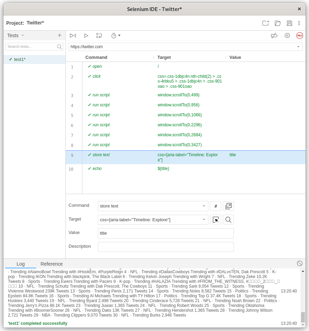The width and height of the screenshot is (309, 331).
Task: Toggle comment on the command
Action: pyautogui.click(x=216, y=206)
